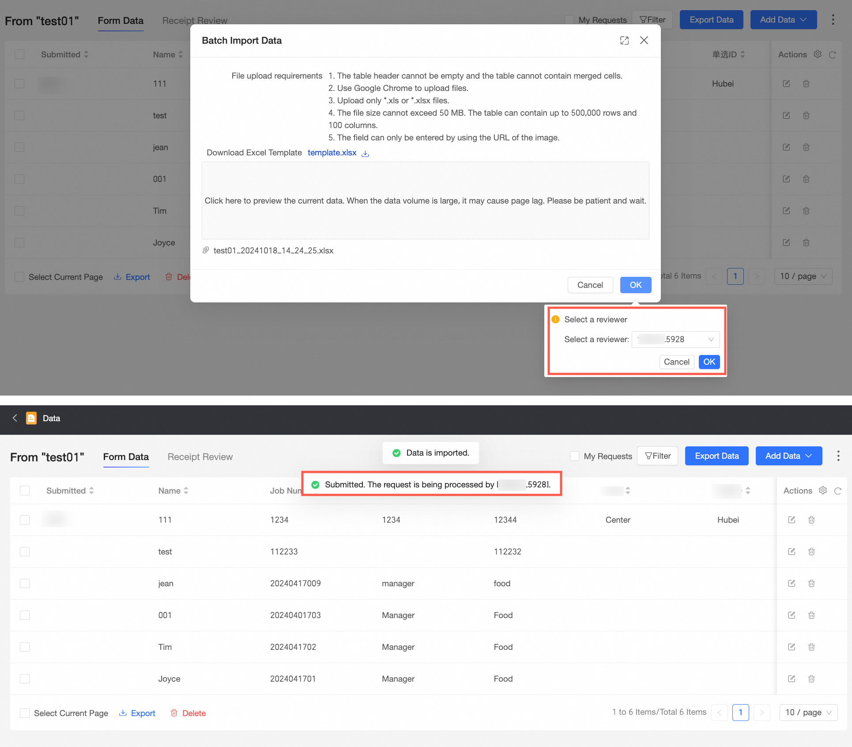
Task: Open the Add Data dropdown
Action: coord(788,456)
